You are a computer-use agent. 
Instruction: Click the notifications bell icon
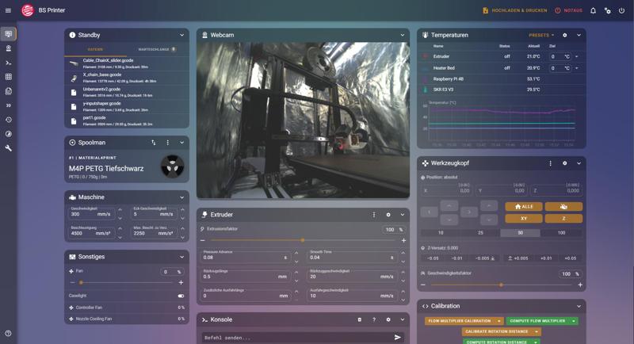[x=593, y=10]
